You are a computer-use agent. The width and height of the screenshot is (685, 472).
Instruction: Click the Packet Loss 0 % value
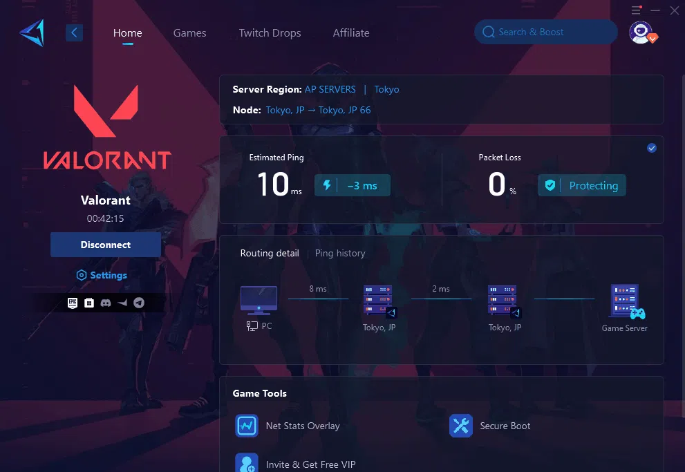tap(502, 185)
